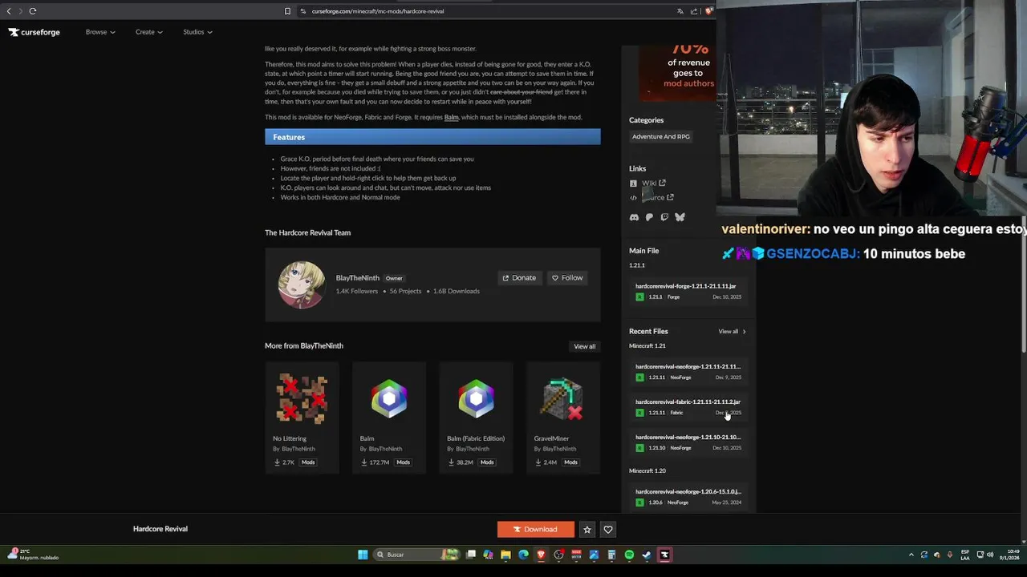Viewport: 1027px width, 577px height.
Task: Open the Windows Start menu
Action: [363, 555]
